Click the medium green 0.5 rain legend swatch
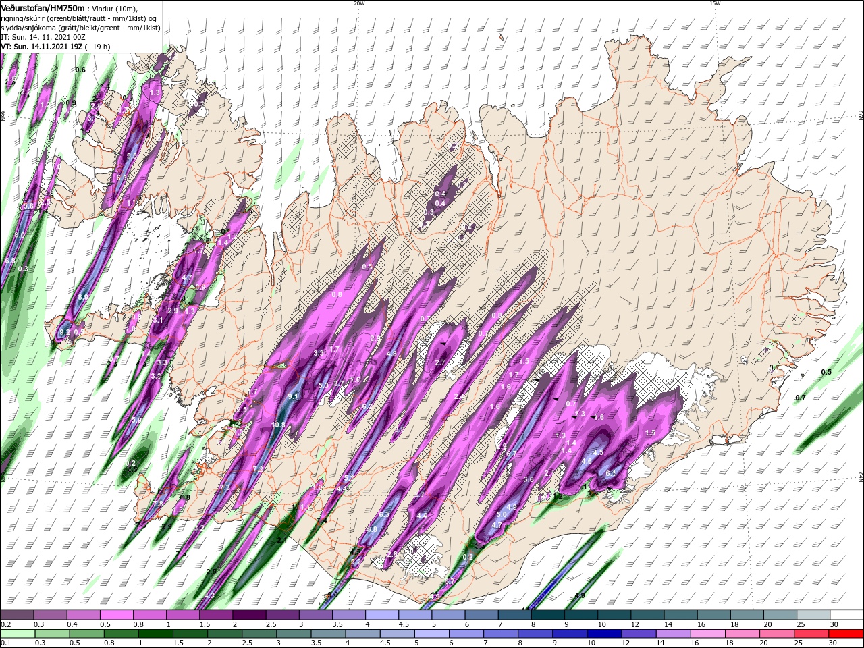Viewport: 864px width, 648px height. tap(86, 634)
